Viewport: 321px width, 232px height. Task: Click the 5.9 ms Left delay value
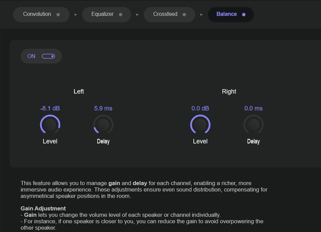tap(103, 108)
